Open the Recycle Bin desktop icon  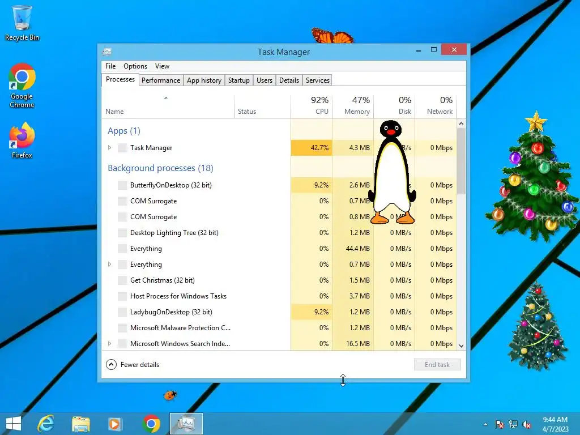tap(22, 22)
